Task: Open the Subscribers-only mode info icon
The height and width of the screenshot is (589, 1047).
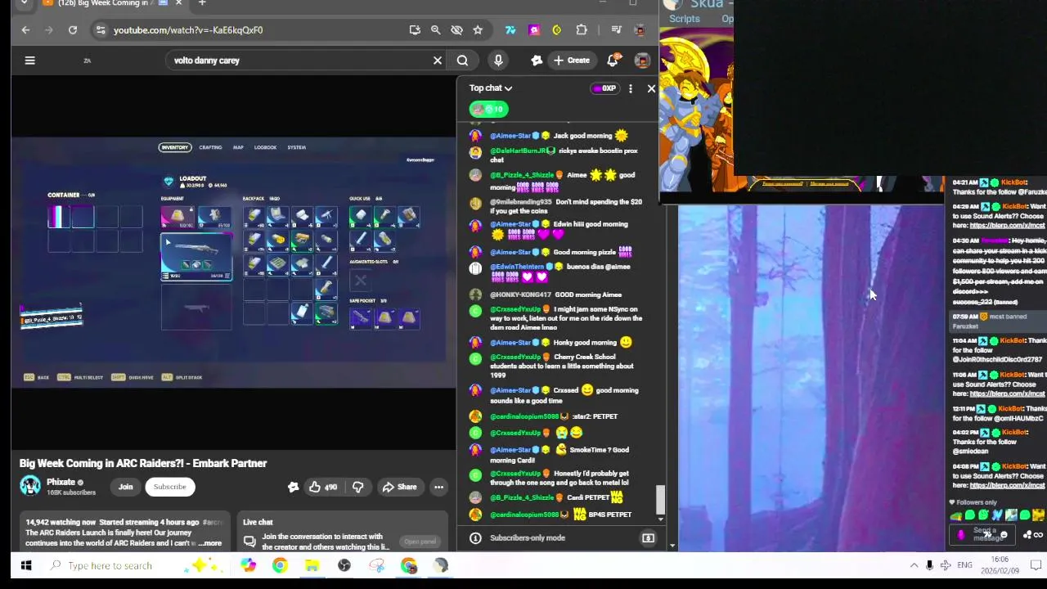Action: [x=475, y=538]
